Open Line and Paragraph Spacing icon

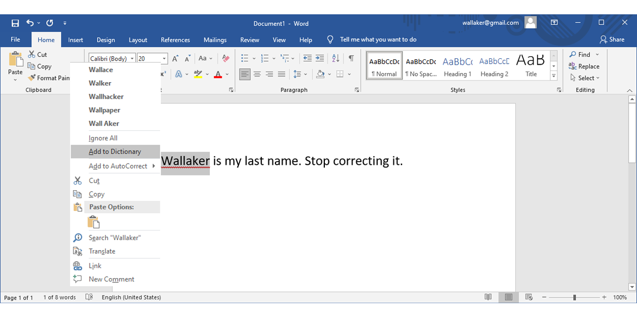298,74
